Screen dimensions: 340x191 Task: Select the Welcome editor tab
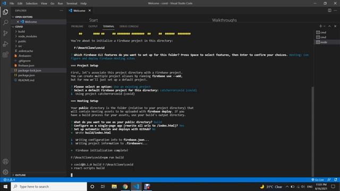[80, 11]
